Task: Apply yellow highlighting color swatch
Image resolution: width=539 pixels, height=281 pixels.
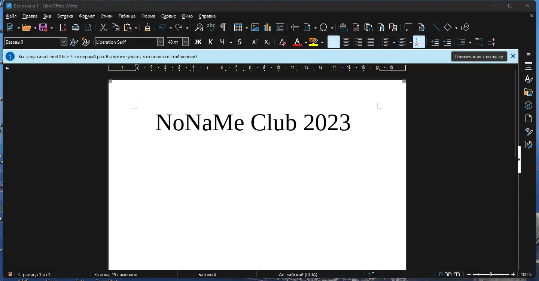Action: coord(314,42)
